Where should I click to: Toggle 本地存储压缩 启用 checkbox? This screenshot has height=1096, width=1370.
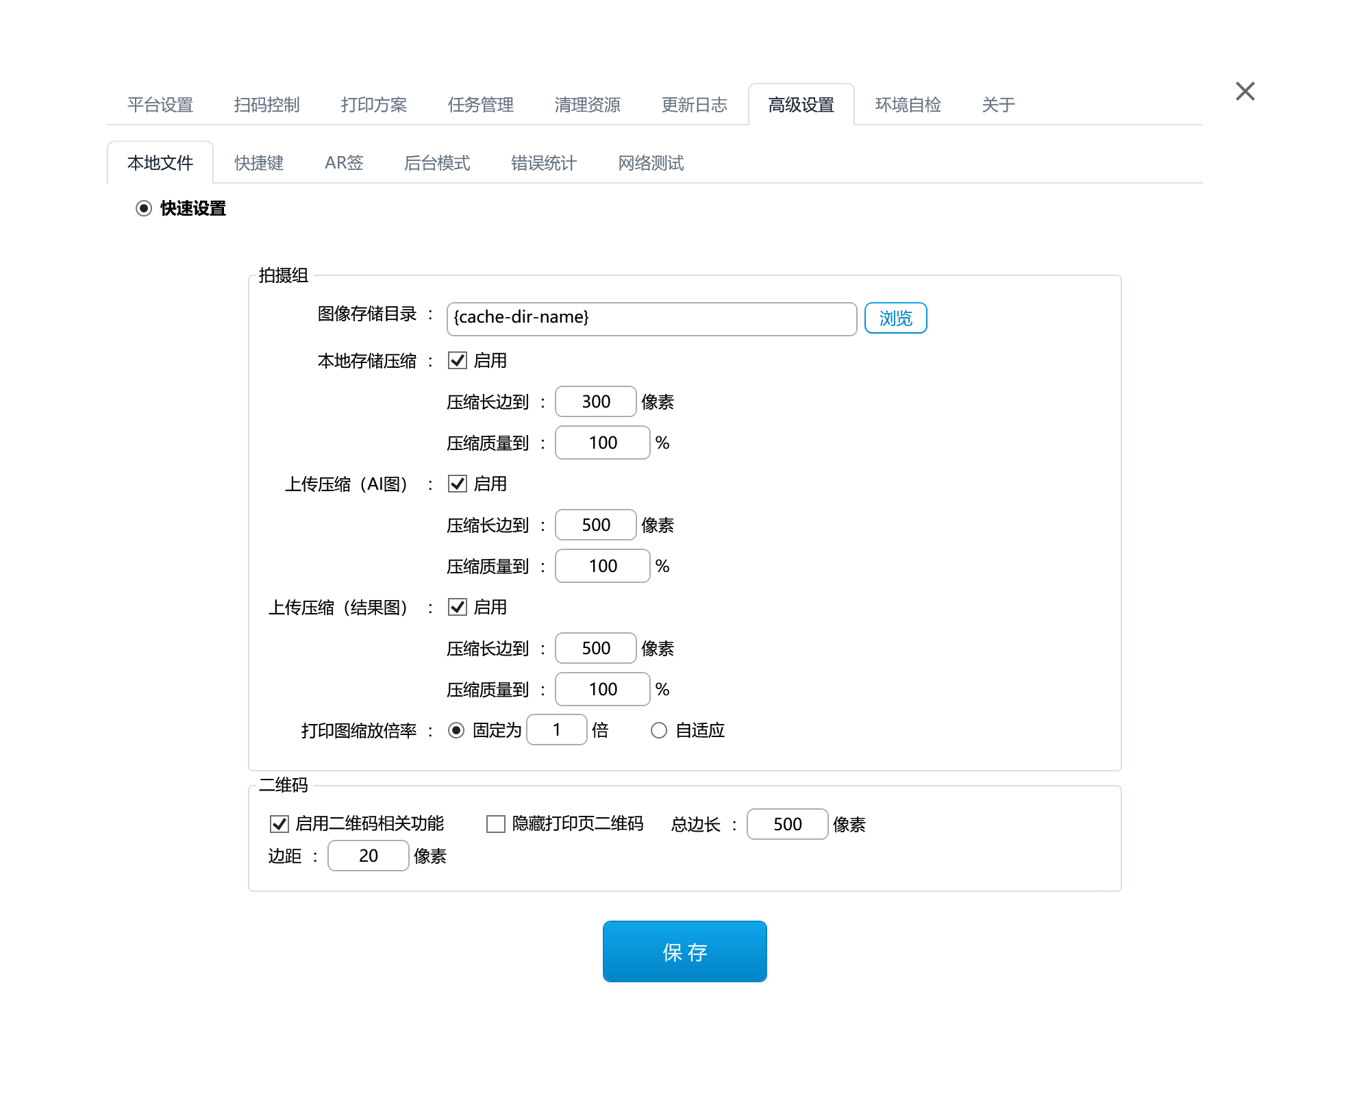tap(458, 360)
